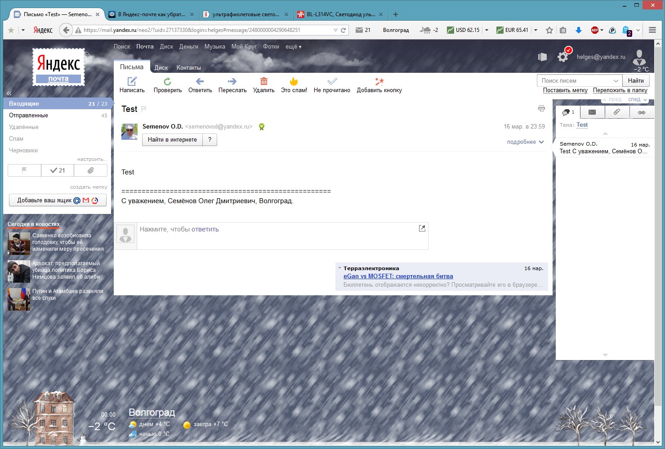Click the Adblock Plus icon in browser toolbar

(595, 30)
